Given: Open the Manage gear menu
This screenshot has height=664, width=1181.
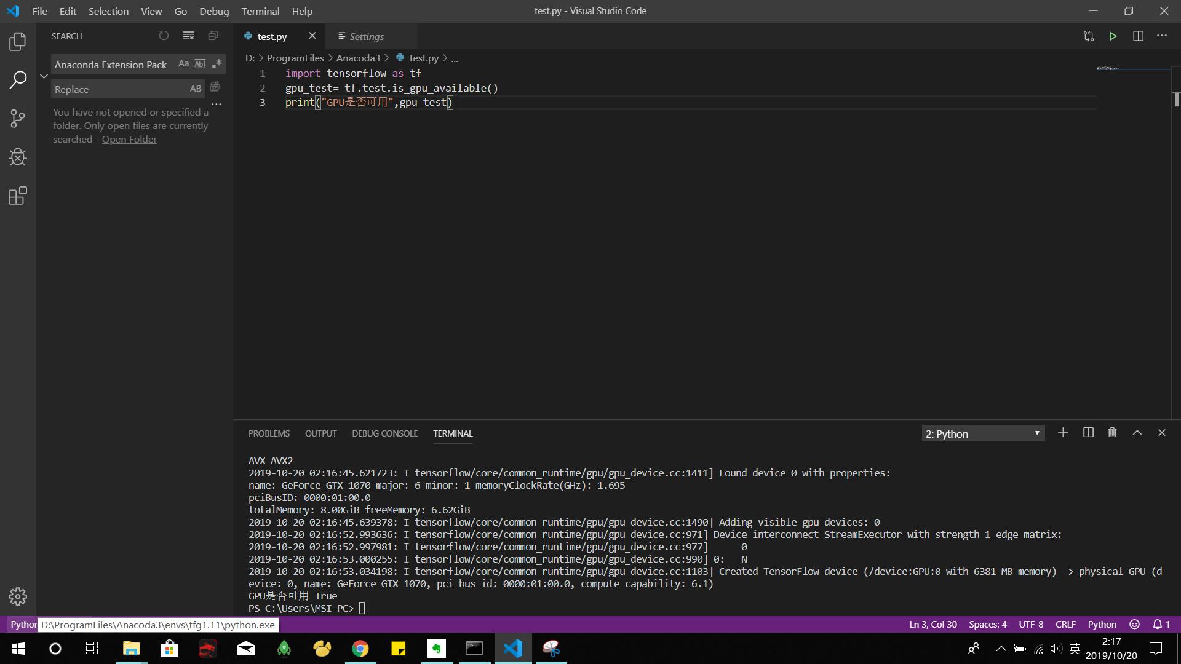Looking at the screenshot, I should point(18,596).
